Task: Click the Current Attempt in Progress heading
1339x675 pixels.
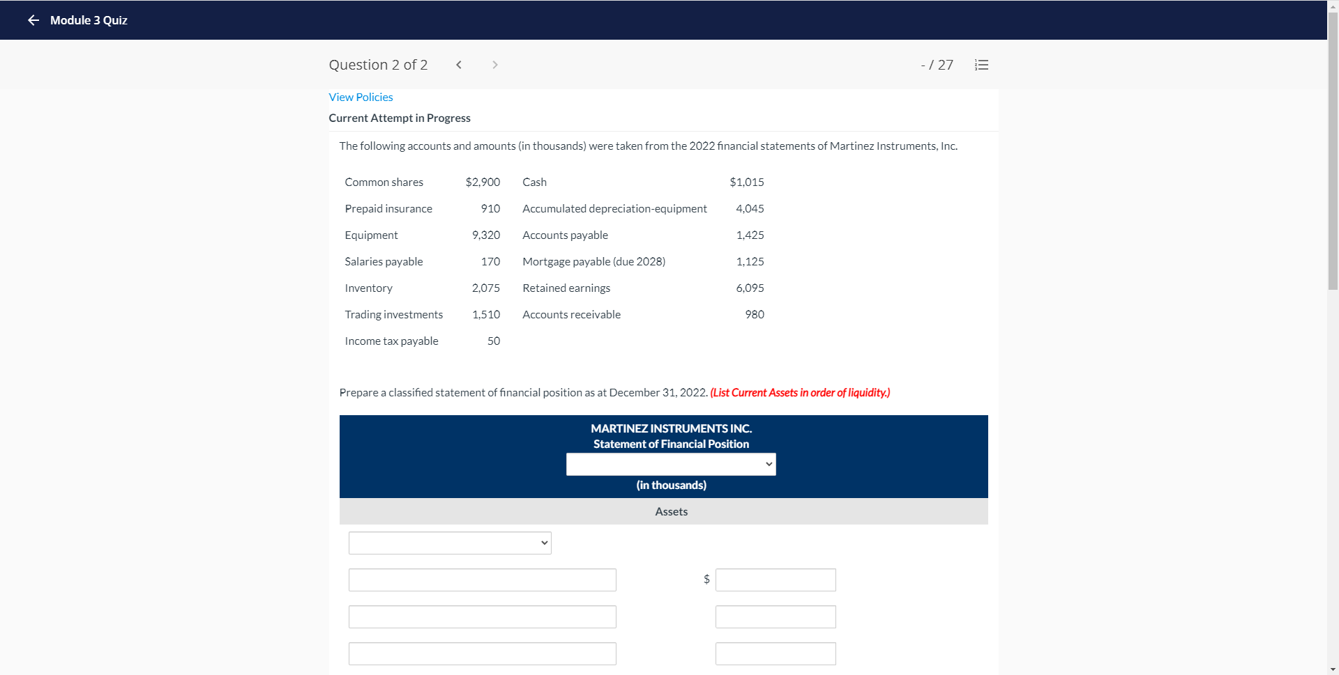Action: coord(400,118)
